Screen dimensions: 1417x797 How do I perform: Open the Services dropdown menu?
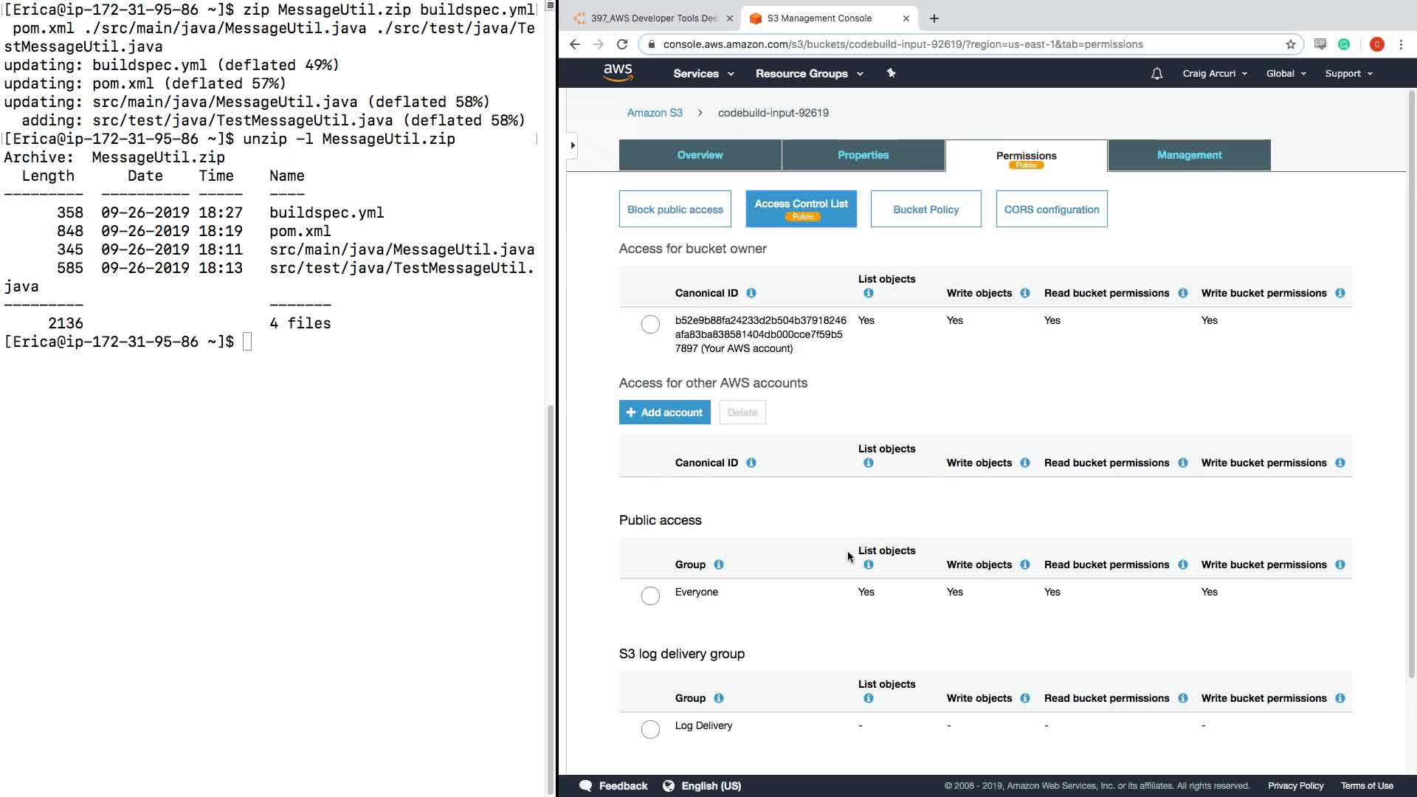703,74
